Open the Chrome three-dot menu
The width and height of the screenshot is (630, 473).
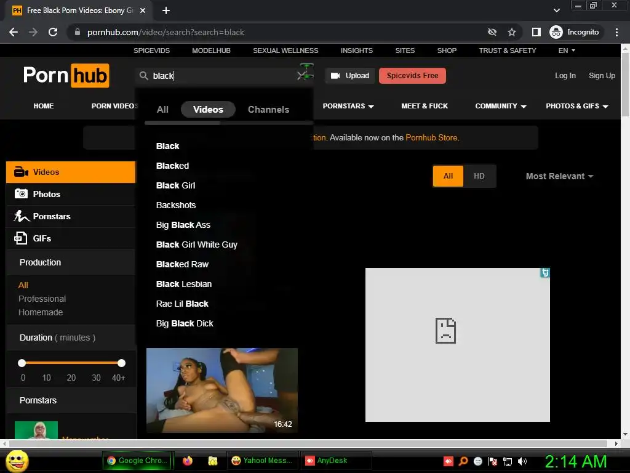point(616,32)
